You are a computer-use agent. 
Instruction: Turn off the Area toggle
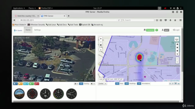(117, 84)
